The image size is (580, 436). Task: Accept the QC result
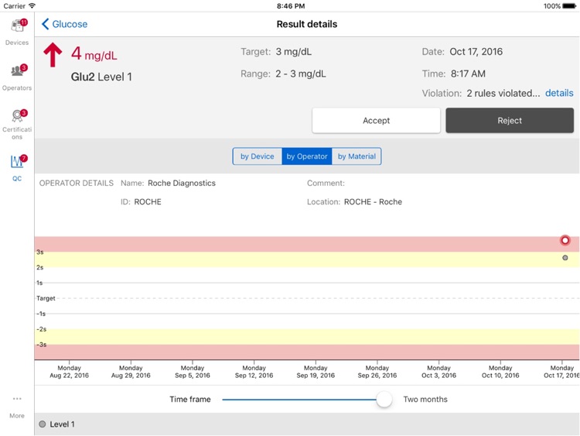pos(376,120)
